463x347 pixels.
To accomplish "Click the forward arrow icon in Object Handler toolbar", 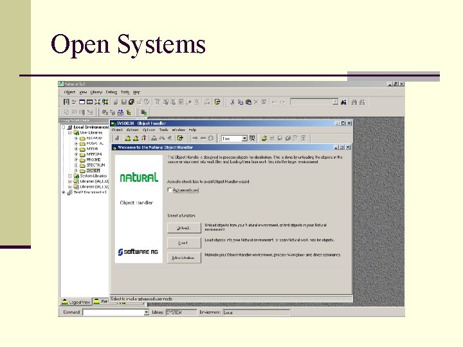I will [195, 138].
